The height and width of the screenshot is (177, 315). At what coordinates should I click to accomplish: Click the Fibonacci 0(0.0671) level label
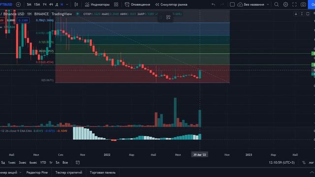pyautogui.click(x=47, y=80)
